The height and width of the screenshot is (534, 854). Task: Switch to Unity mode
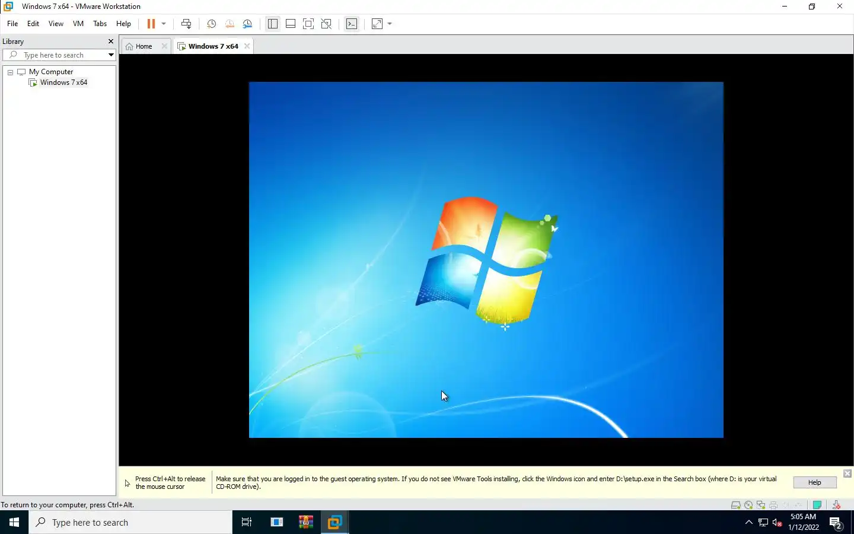pyautogui.click(x=326, y=24)
